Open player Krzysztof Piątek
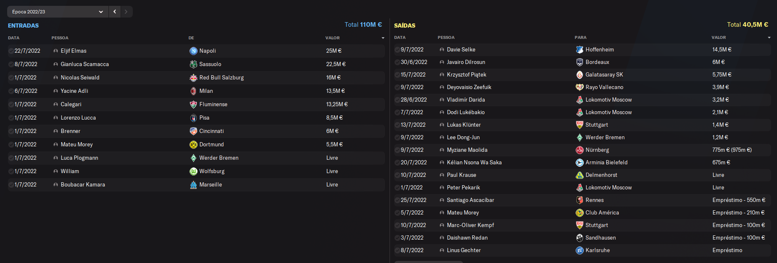Screen dimensions: 777x263 pos(466,75)
